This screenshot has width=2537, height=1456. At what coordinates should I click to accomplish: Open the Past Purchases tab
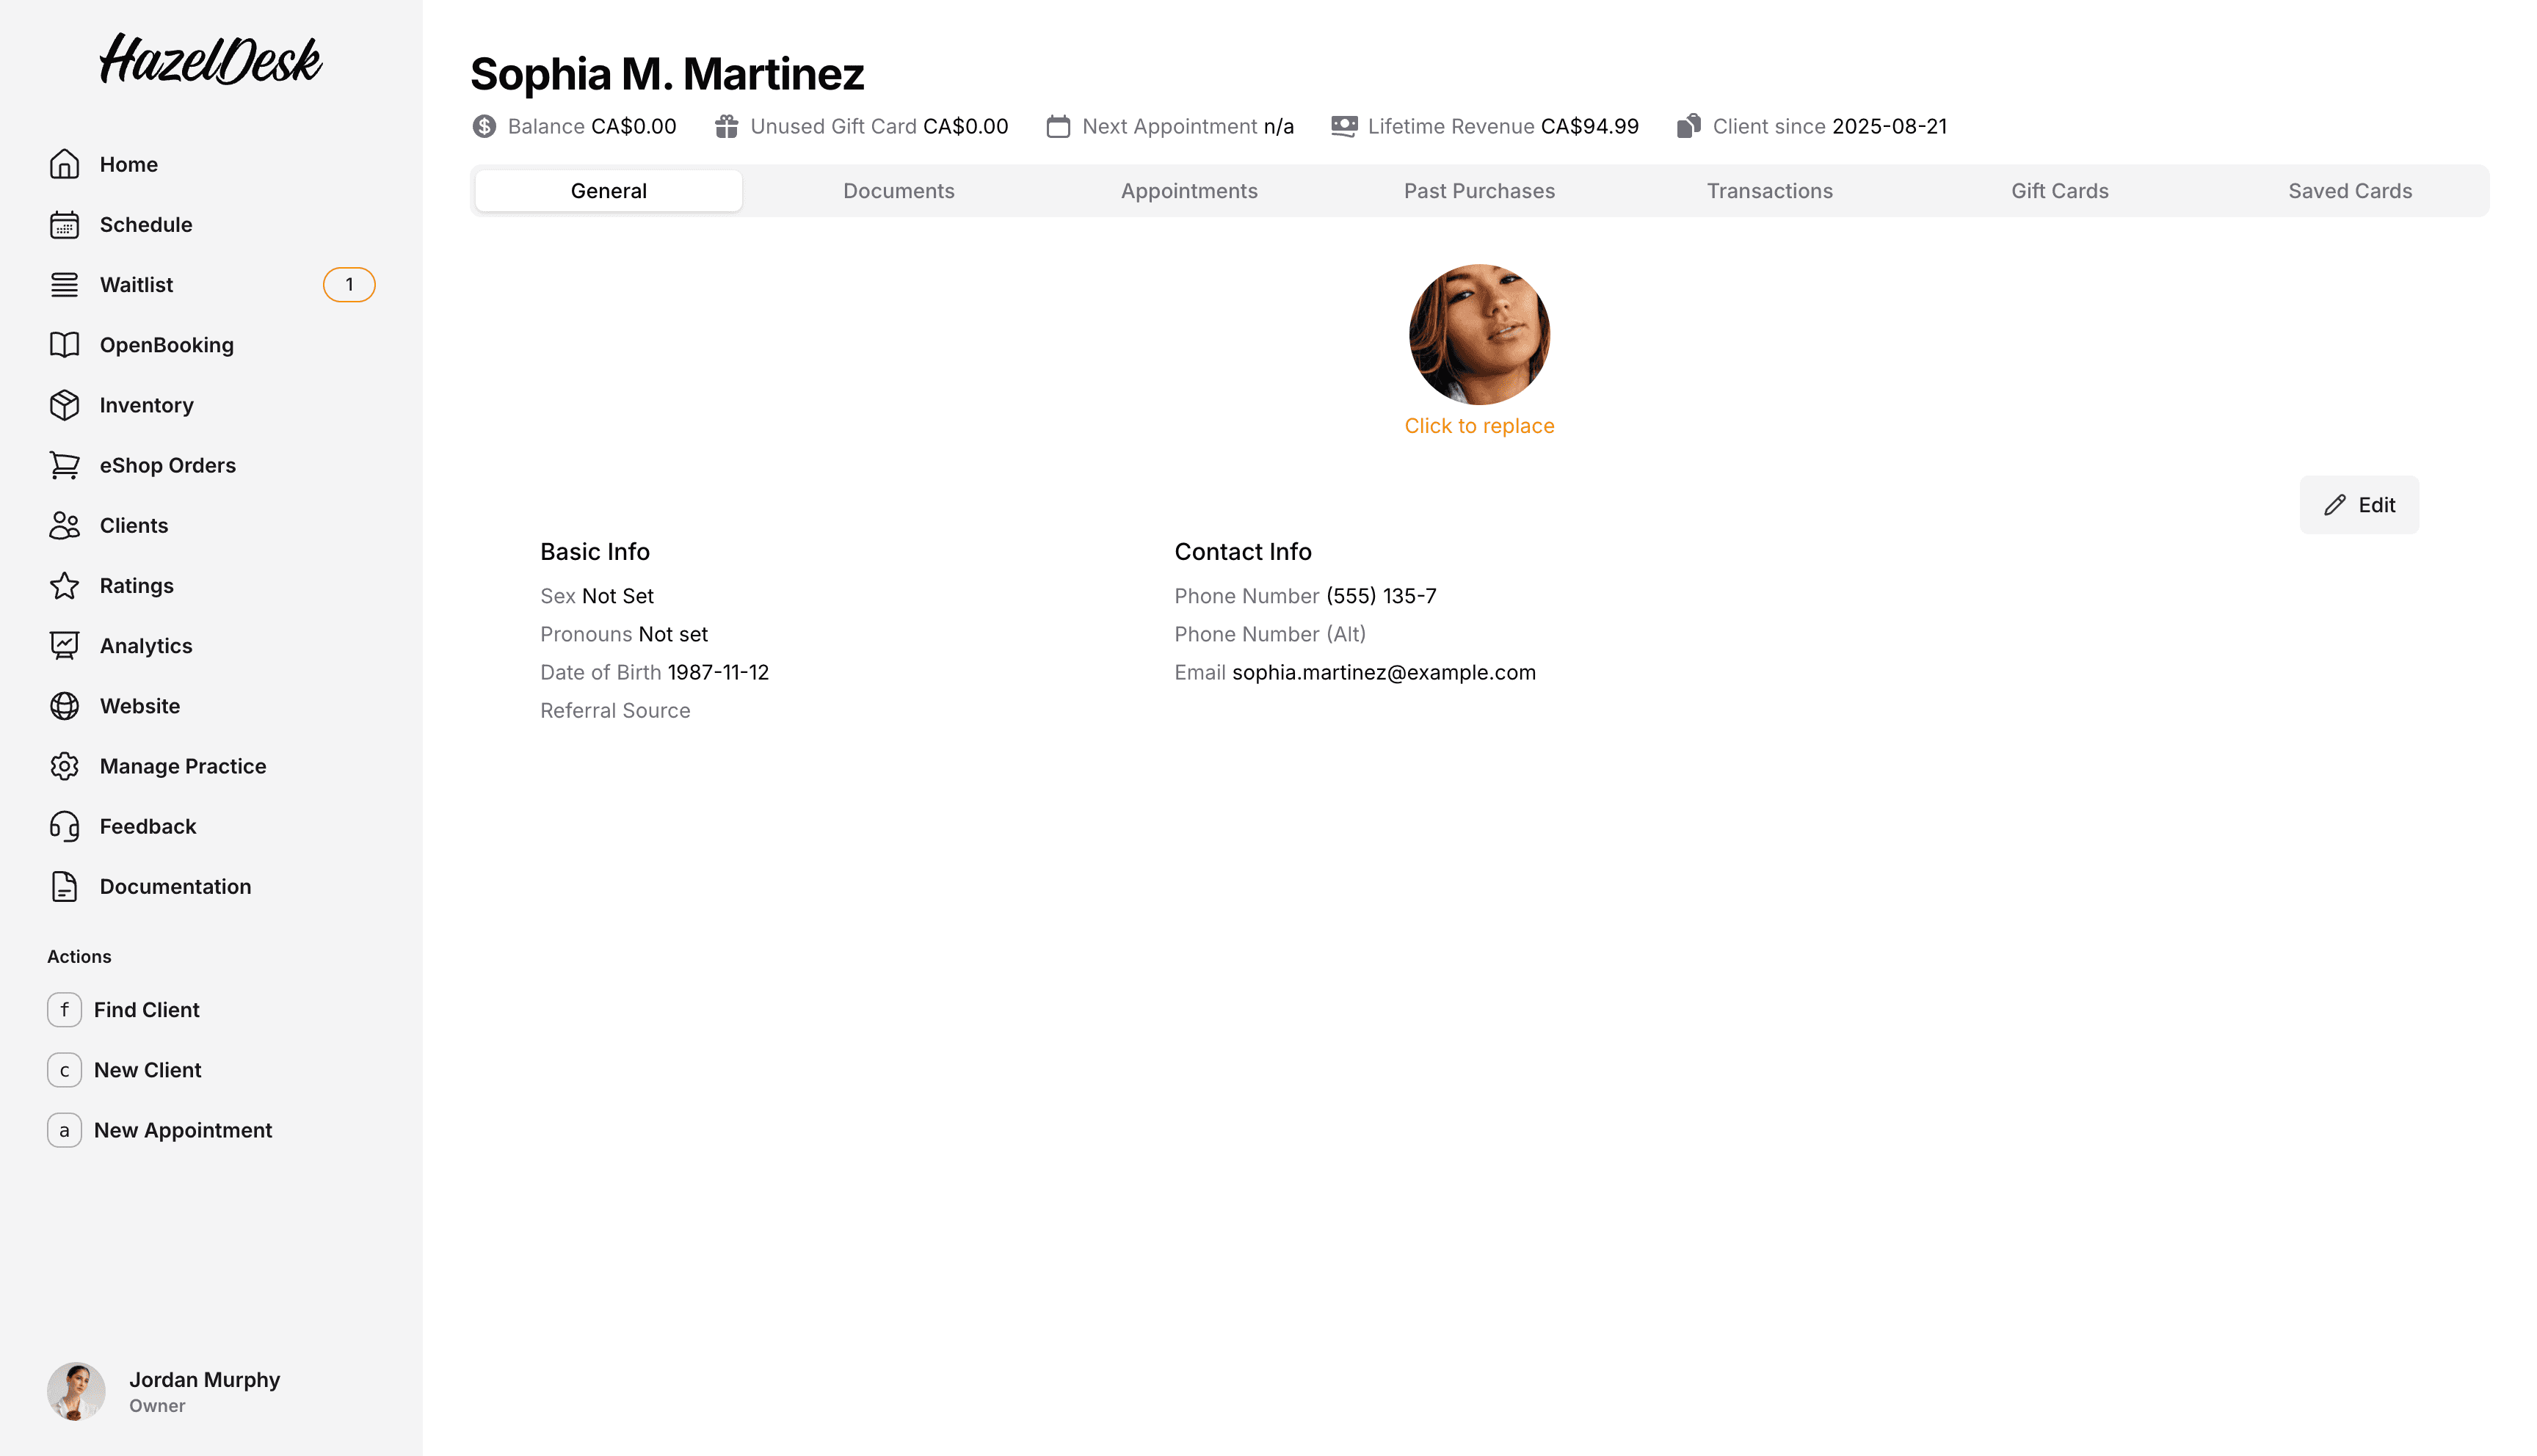coord(1480,190)
